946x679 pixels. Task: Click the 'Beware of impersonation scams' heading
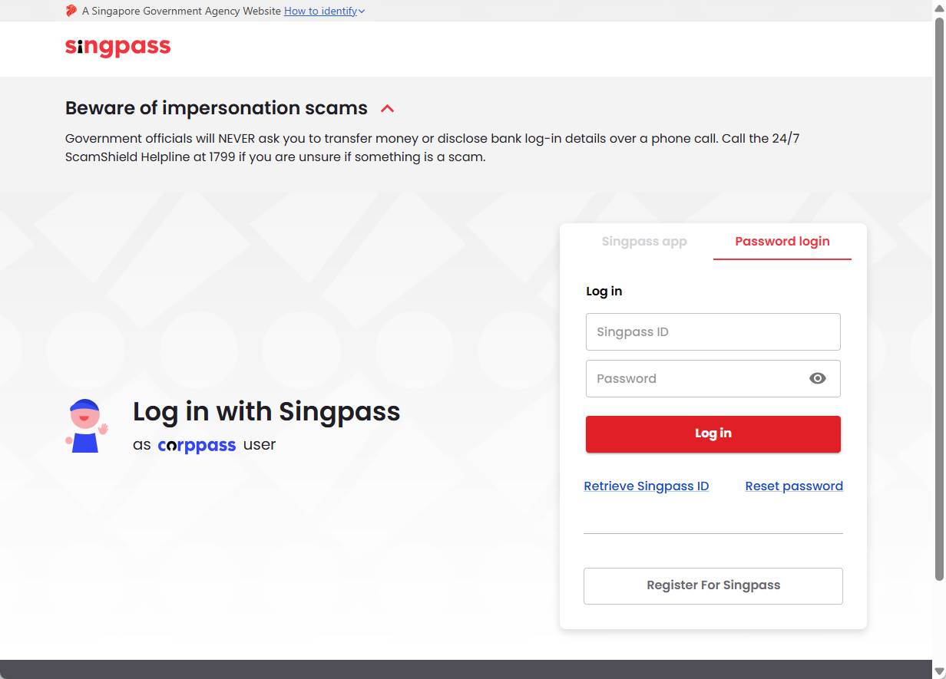coord(217,108)
